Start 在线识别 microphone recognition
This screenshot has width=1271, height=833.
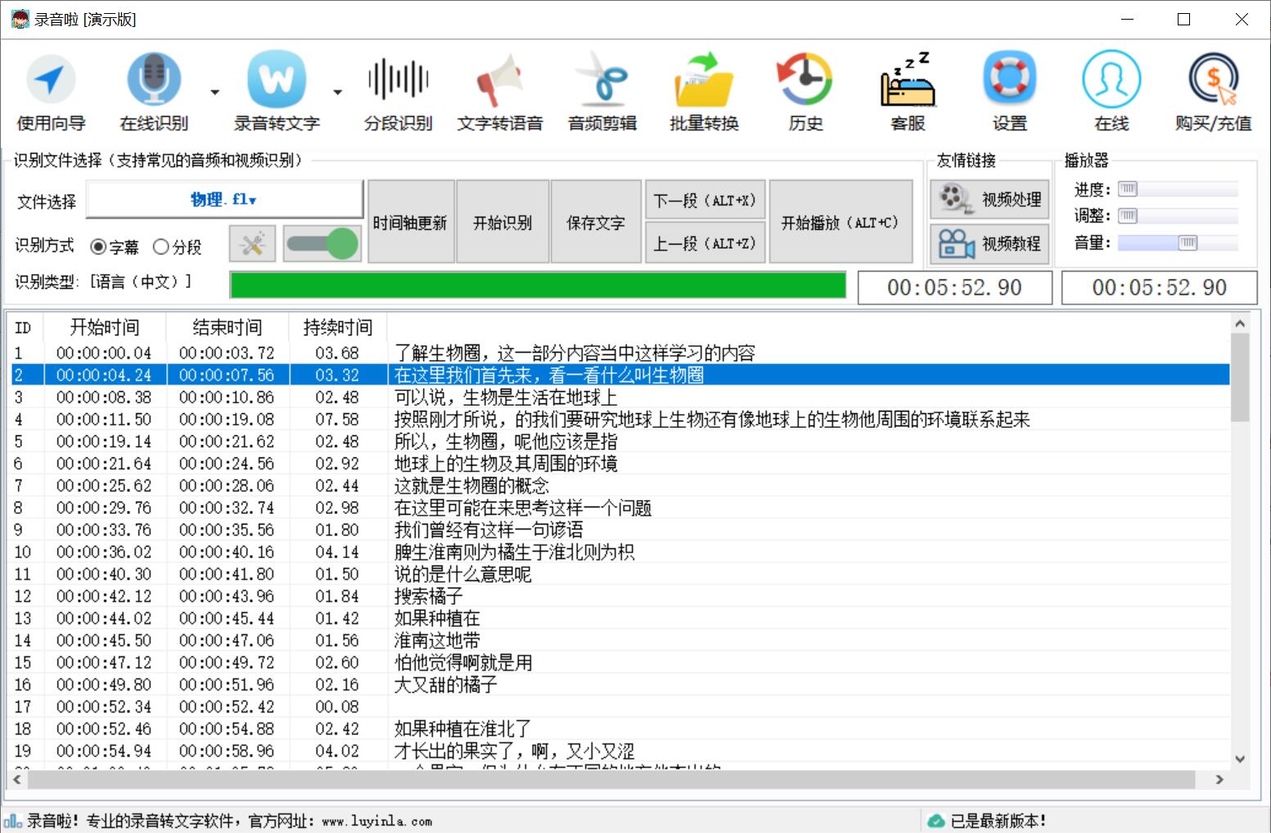point(153,92)
